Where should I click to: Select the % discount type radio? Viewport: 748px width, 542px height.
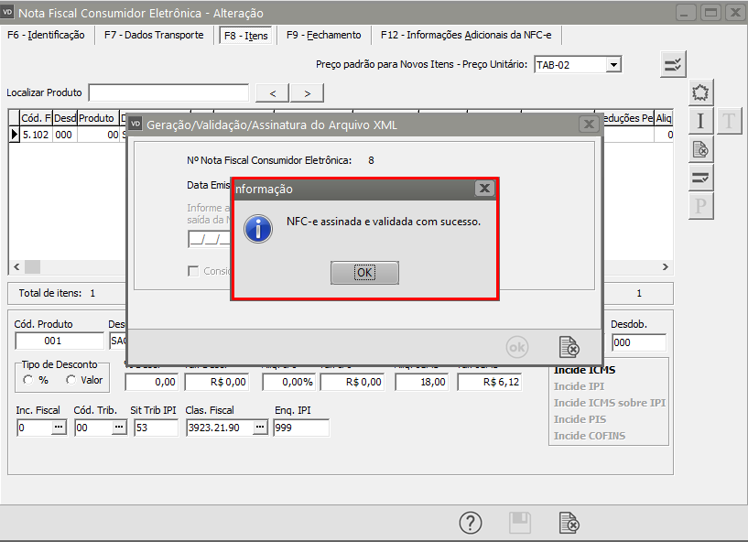click(28, 380)
